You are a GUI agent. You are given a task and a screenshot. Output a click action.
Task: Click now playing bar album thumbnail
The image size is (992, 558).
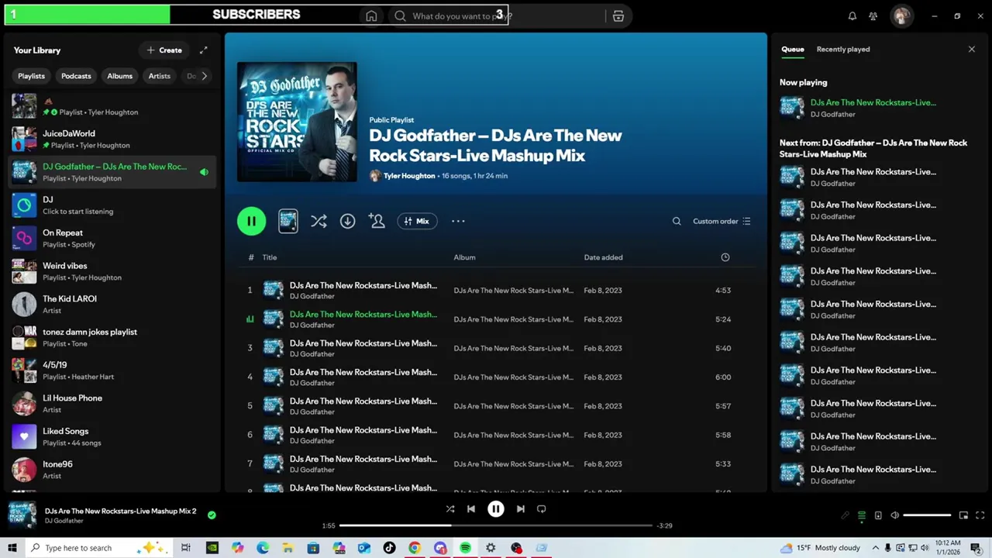pos(22,515)
